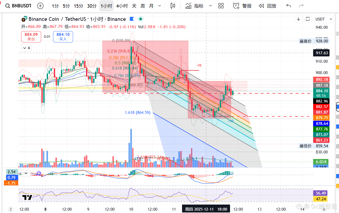Click the purple circular icon in MACD pane
The width and height of the screenshot is (339, 213).
point(39,173)
